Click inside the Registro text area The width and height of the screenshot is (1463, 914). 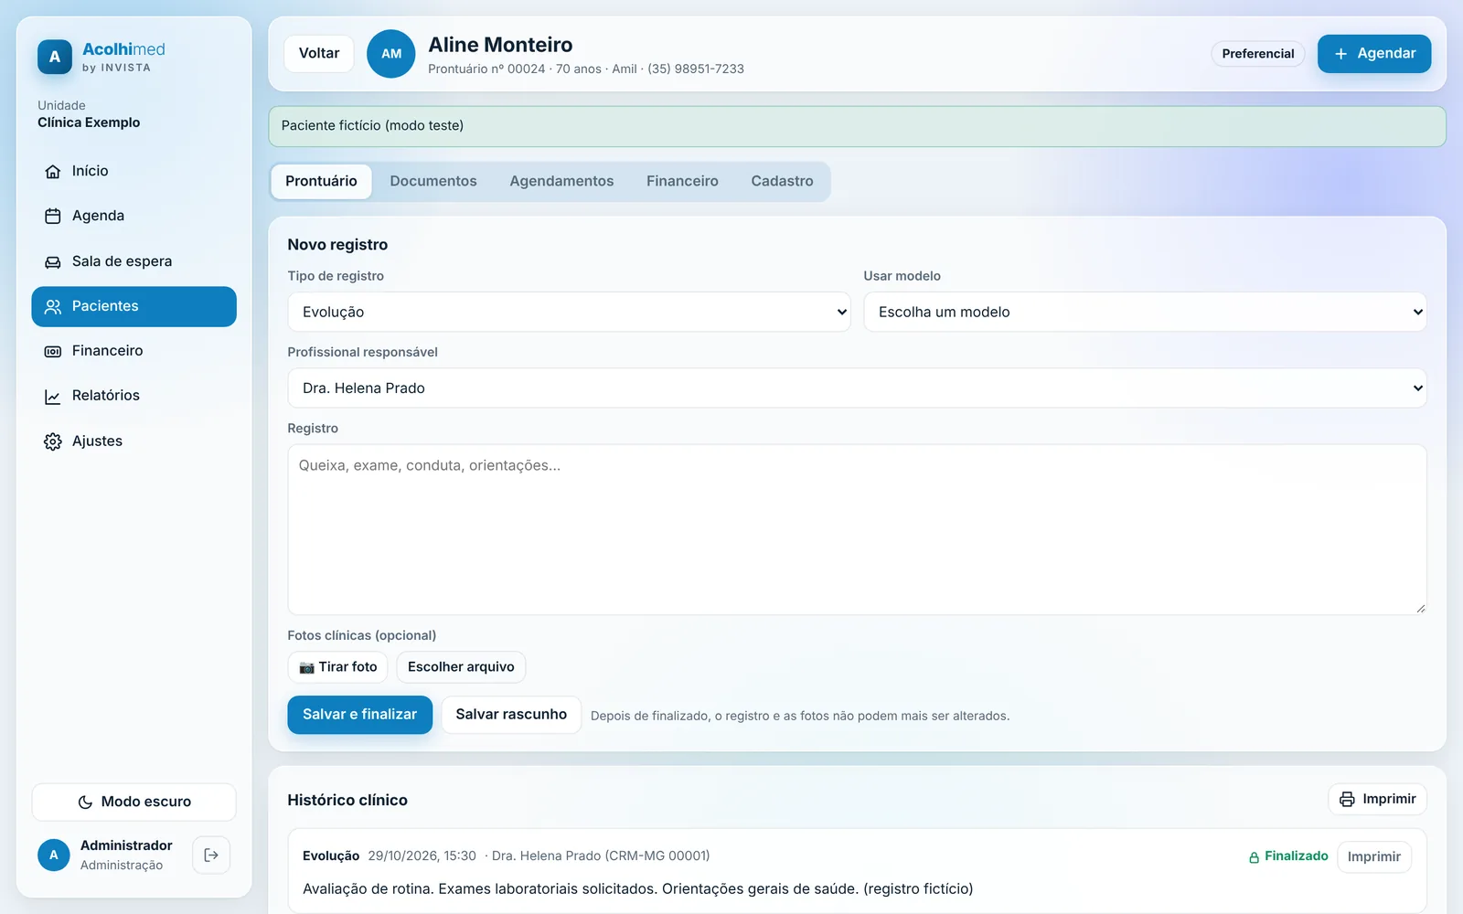857,530
